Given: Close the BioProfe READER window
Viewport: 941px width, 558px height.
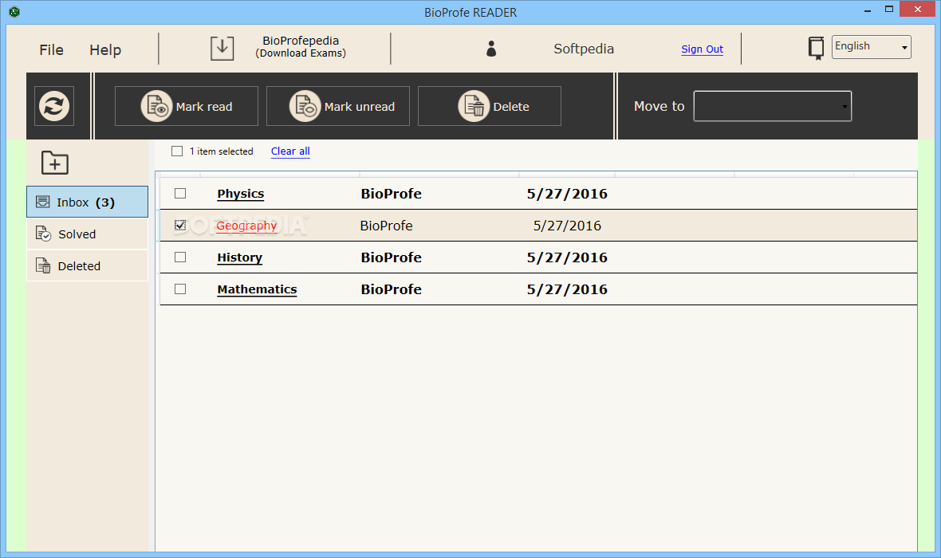Looking at the screenshot, I should tap(918, 9).
